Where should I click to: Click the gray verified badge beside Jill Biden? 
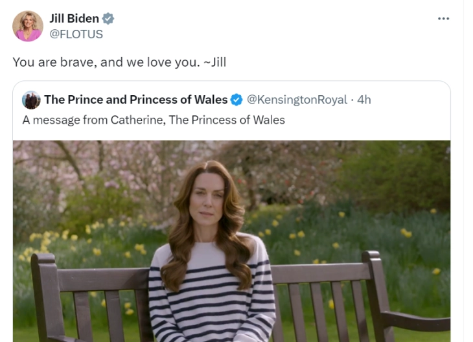pos(108,19)
